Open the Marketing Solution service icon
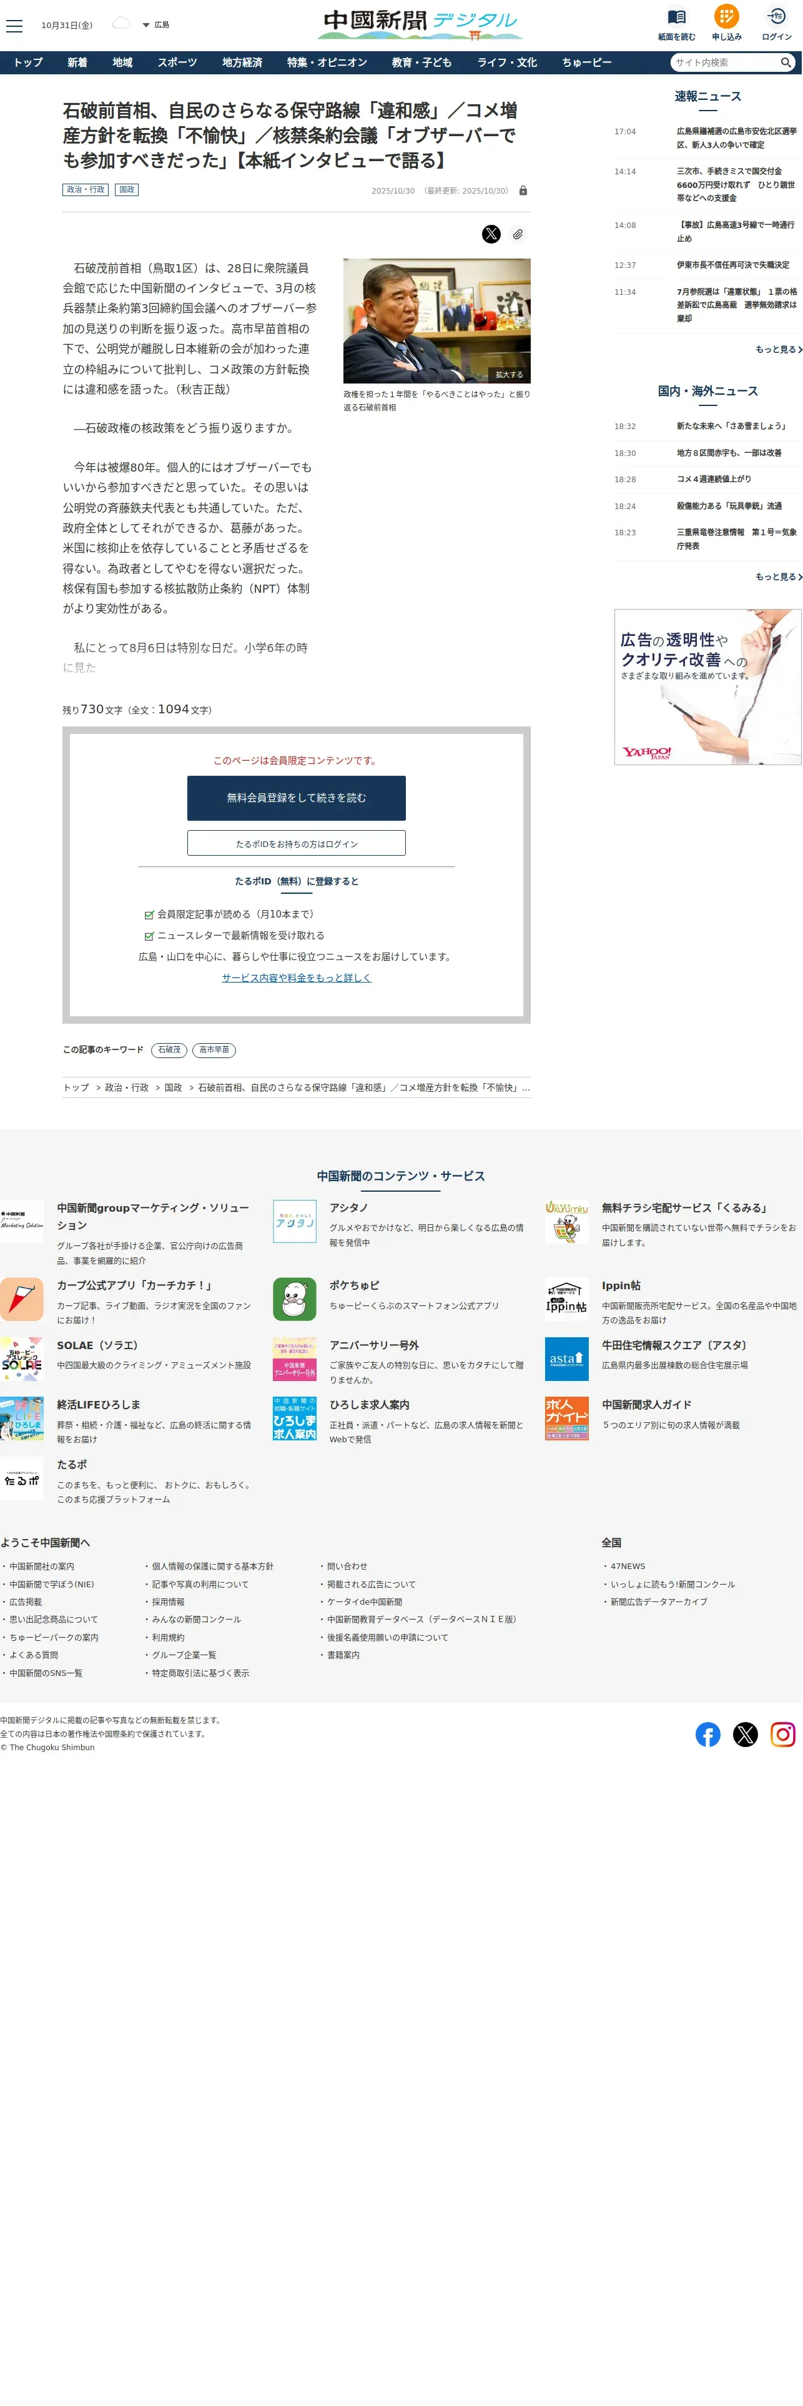Screen dimensions: 803x2406 [21, 1222]
